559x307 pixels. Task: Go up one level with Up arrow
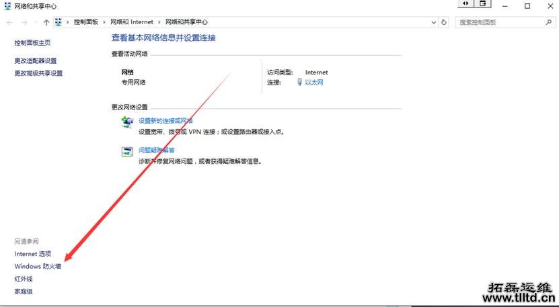pos(46,22)
